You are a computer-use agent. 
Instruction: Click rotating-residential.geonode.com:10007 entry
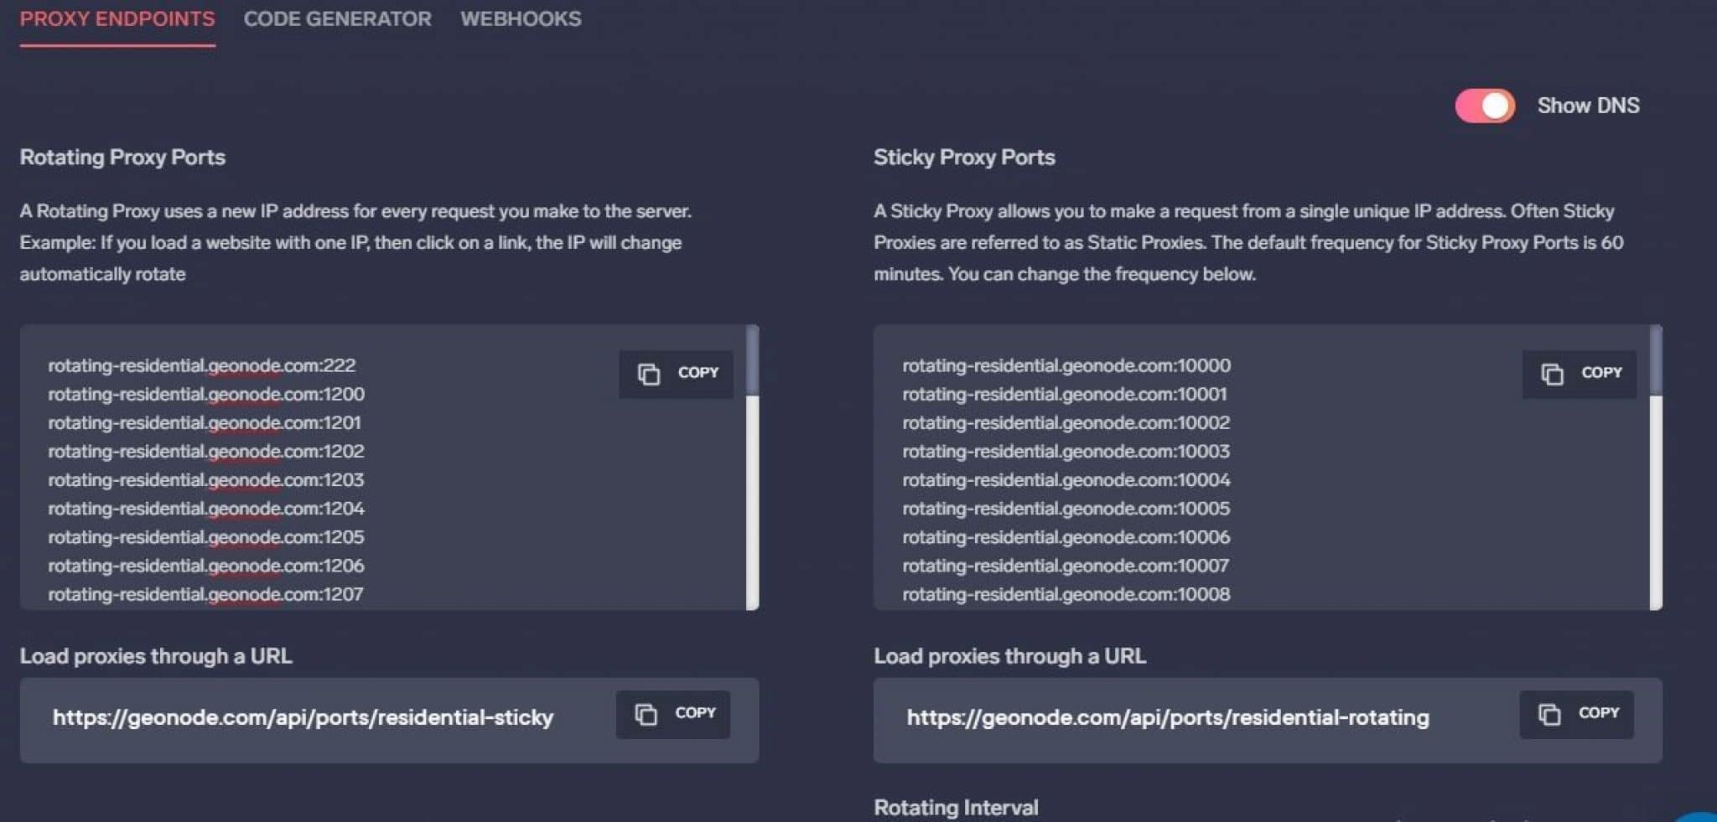(1066, 566)
